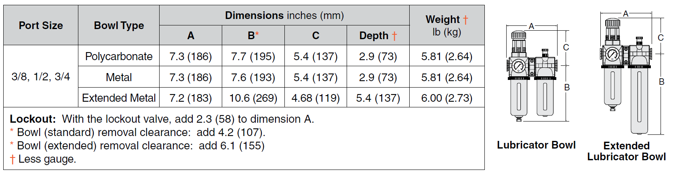Select the Port Size column header

click(41, 25)
